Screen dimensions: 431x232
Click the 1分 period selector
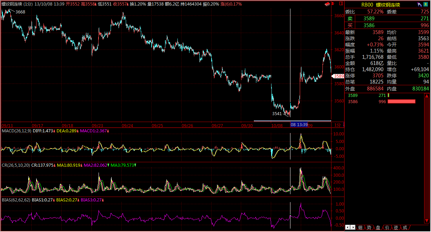[338, 125]
